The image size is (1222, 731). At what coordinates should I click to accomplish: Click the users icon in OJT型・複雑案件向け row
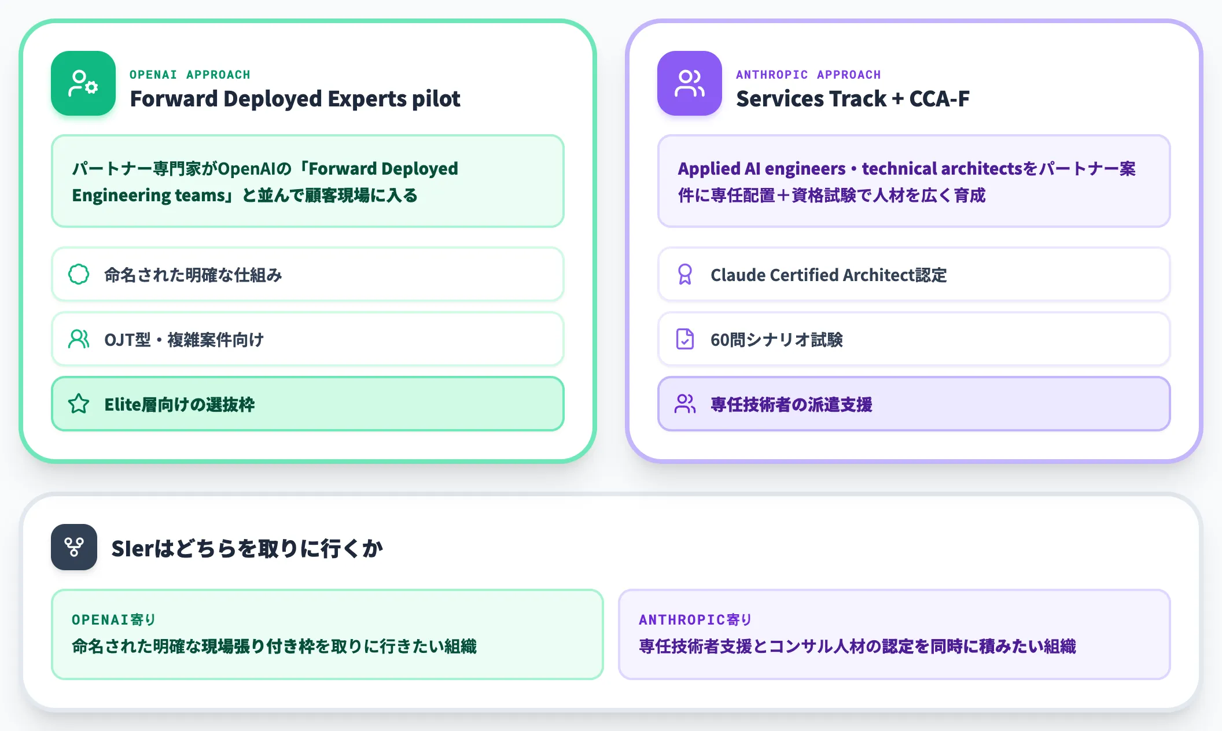[x=79, y=339]
